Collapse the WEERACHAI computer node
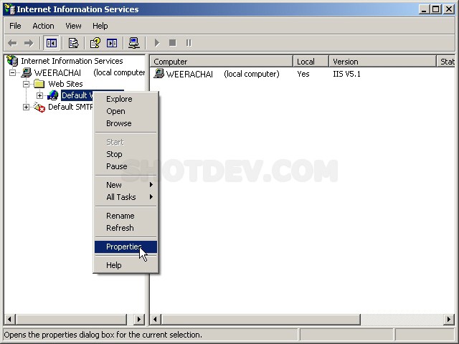Viewport: 459px width, 344px height. pos(13,72)
